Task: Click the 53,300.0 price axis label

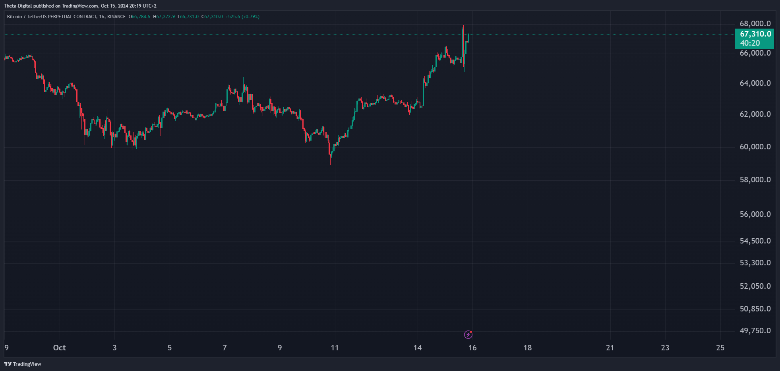Action: click(755, 263)
